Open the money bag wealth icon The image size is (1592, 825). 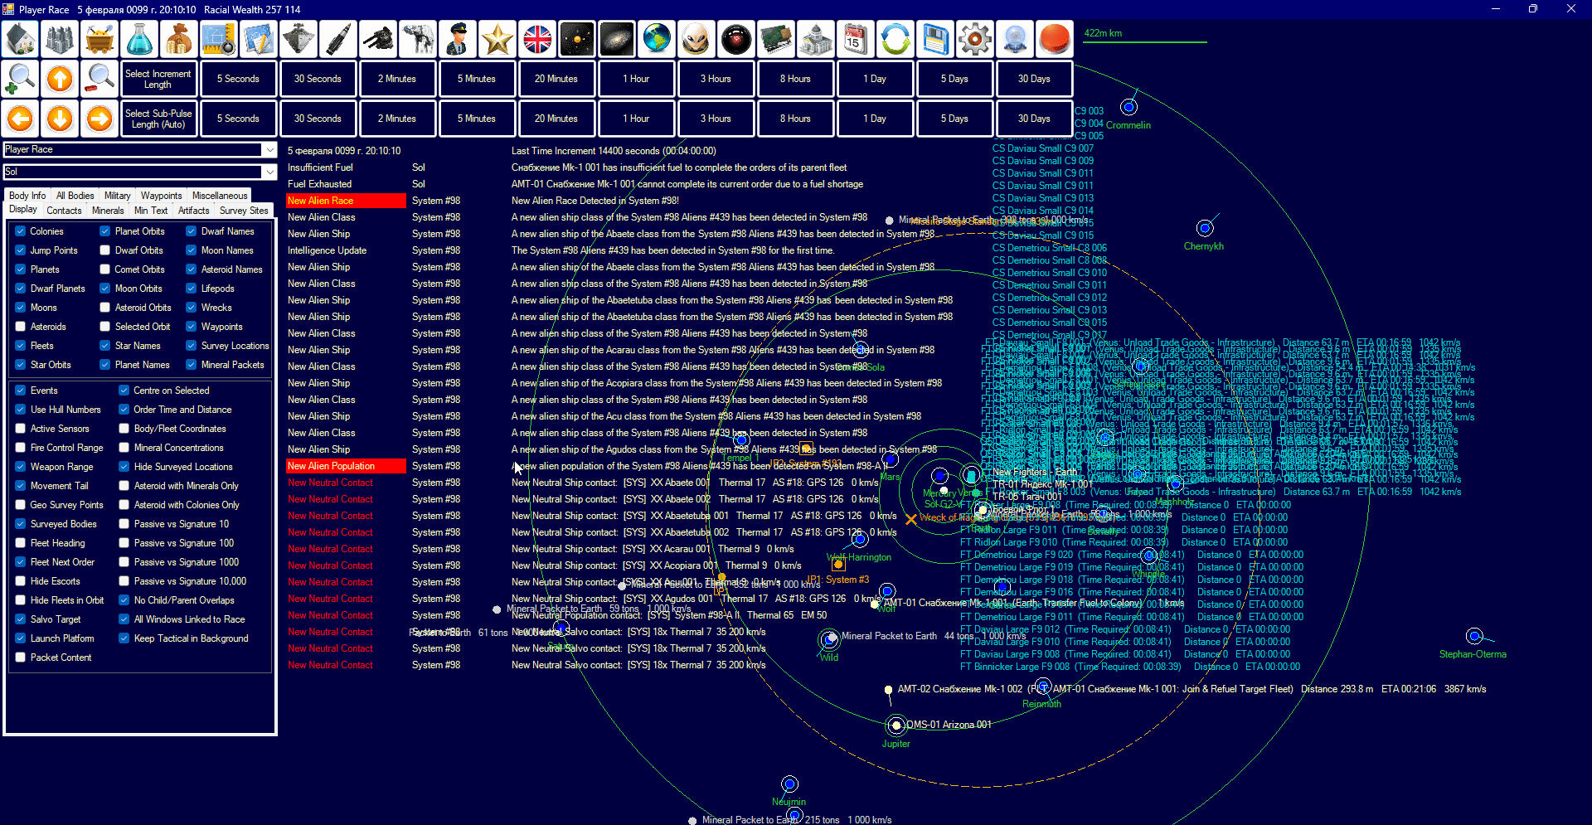pyautogui.click(x=179, y=39)
